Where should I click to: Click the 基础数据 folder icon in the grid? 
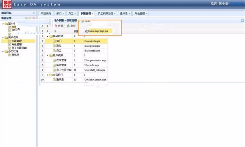point(51,36)
